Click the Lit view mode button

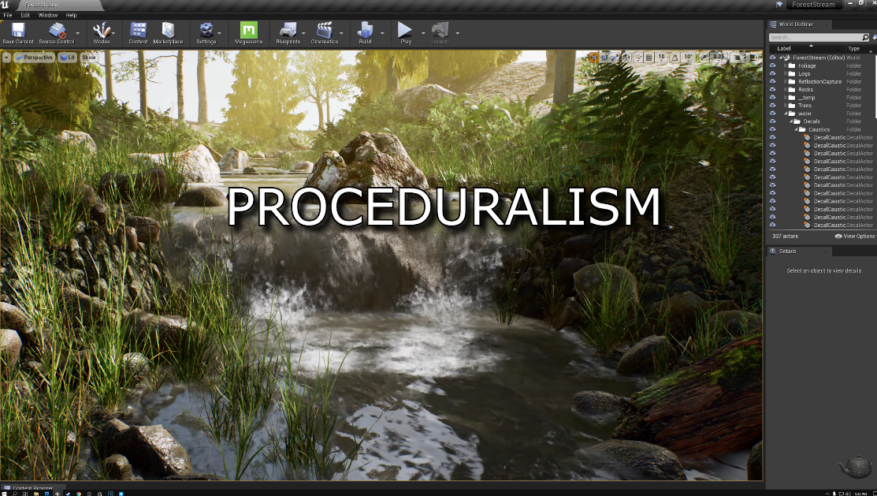(68, 57)
